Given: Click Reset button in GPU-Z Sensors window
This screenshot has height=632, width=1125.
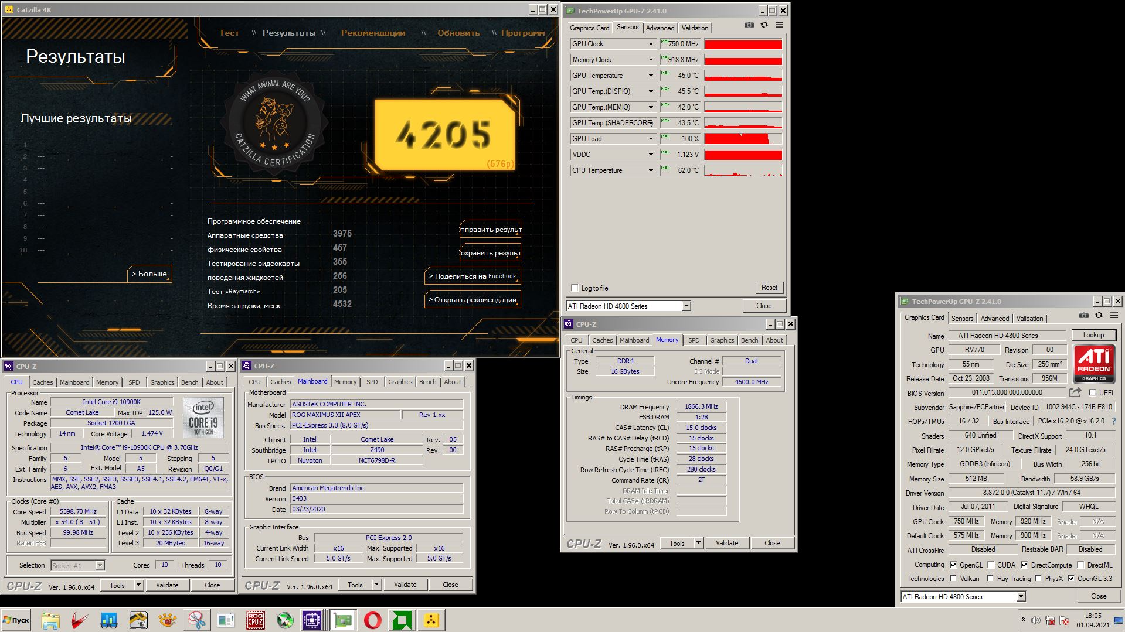Looking at the screenshot, I should (769, 288).
